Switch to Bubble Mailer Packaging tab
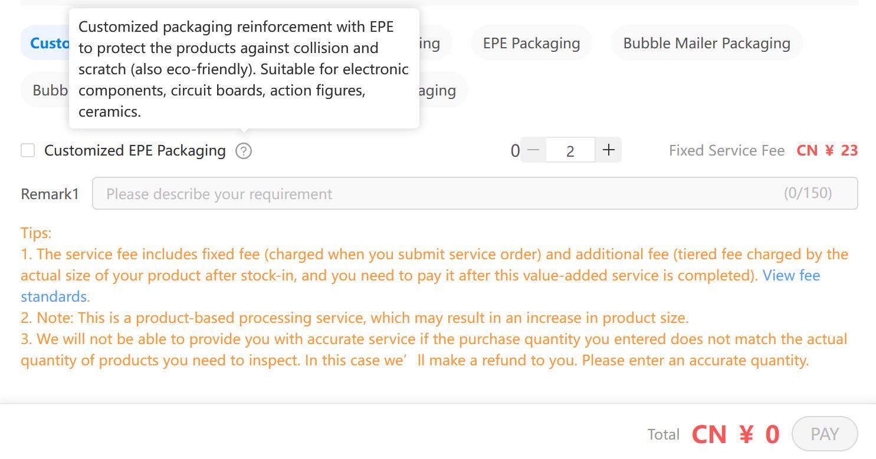 click(x=707, y=43)
